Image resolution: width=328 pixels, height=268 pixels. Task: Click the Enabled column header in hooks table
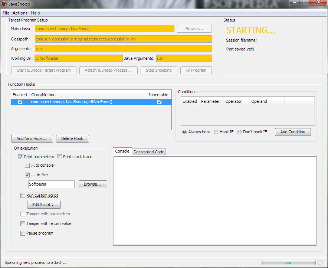click(20, 95)
